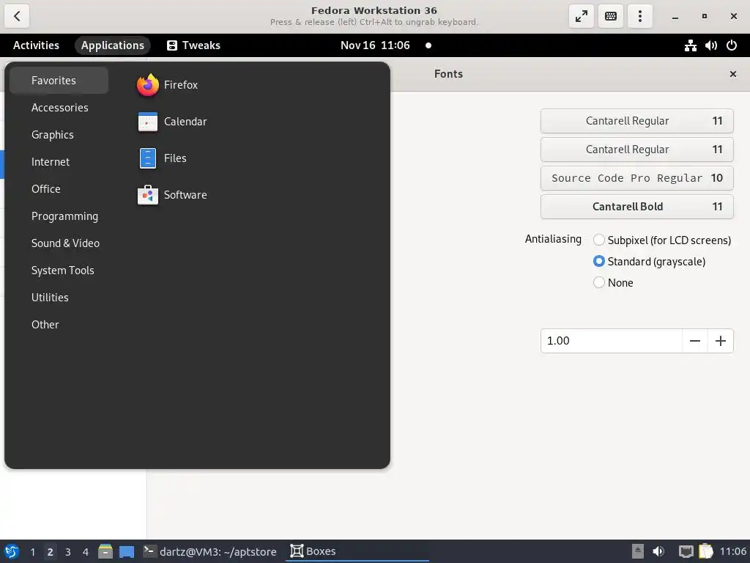Screen dimensions: 750x563
Task: Toggle fullscreen in Boxes header
Action: pyautogui.click(x=581, y=16)
